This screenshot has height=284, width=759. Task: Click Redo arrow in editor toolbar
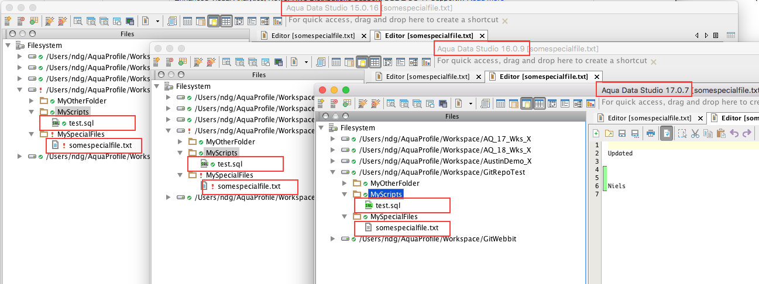747,133
